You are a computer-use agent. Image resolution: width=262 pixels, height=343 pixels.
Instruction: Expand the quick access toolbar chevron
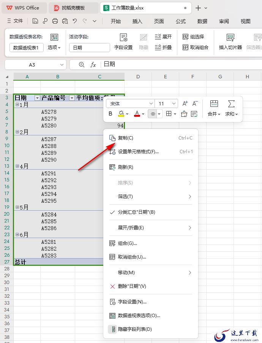tap(95, 21)
